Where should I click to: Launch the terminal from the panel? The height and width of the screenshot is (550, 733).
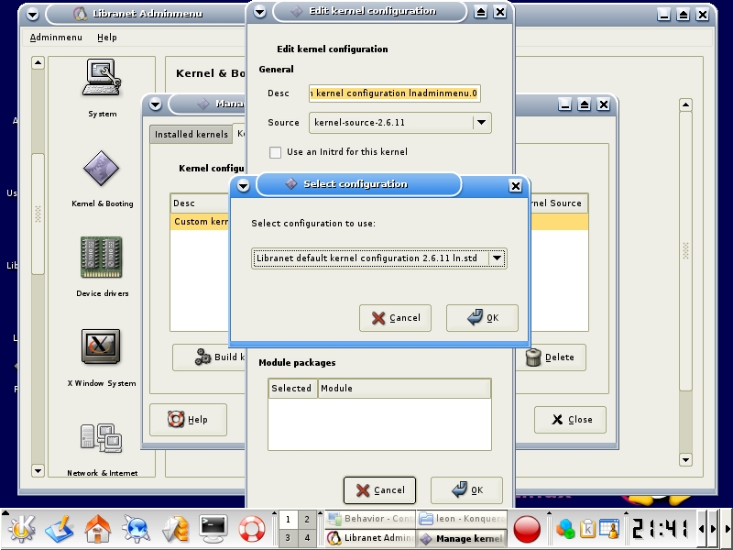[213, 529]
